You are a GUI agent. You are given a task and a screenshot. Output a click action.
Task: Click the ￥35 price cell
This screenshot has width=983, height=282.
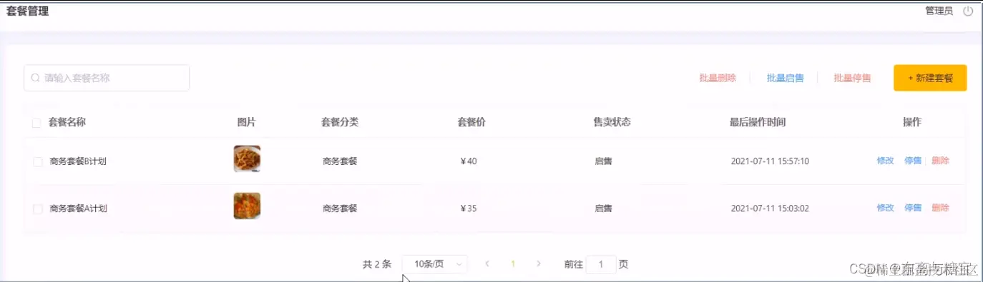(469, 208)
